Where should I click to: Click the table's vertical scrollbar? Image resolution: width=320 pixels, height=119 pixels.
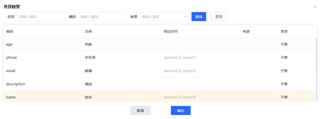click(x=316, y=53)
